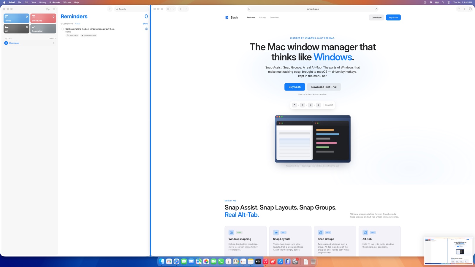This screenshot has width=475, height=267.
Task: Click Download Free Trial button
Action: 324,87
